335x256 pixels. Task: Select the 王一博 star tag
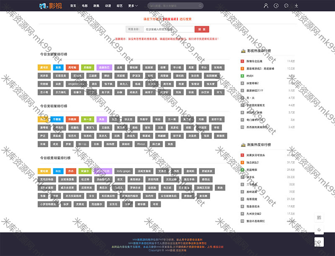pos(172,119)
